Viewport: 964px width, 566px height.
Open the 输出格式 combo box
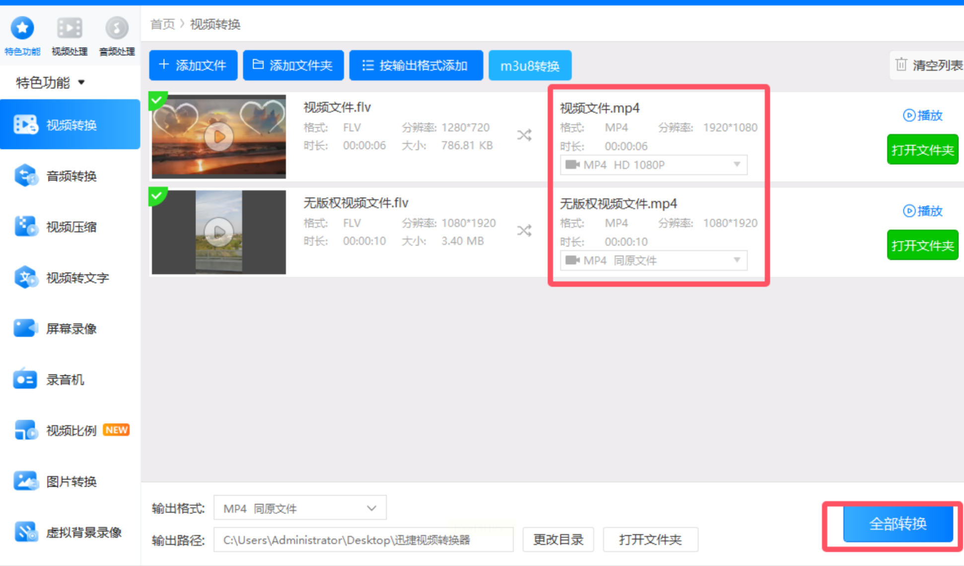(300, 508)
